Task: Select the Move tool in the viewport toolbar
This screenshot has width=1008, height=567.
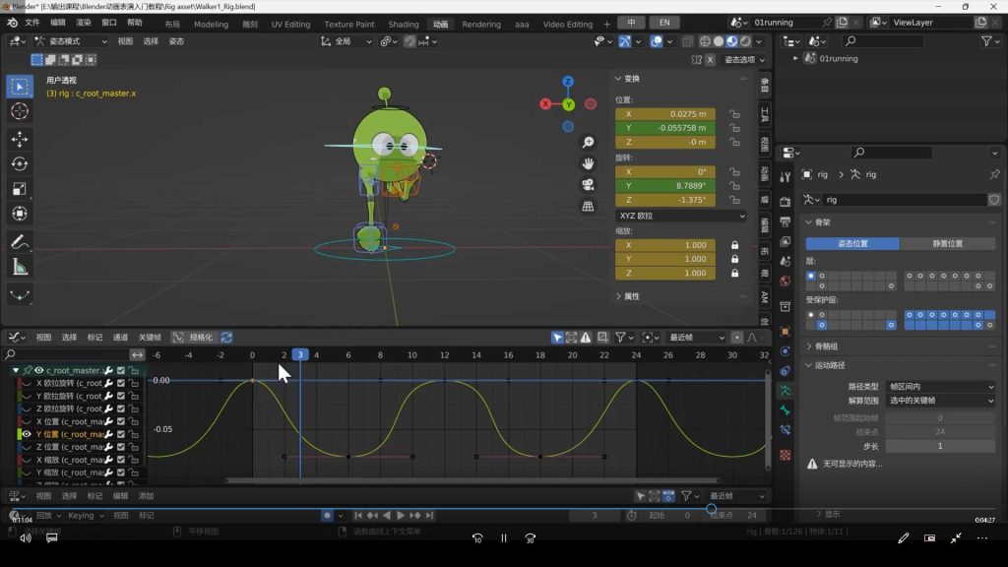Action: click(x=20, y=139)
